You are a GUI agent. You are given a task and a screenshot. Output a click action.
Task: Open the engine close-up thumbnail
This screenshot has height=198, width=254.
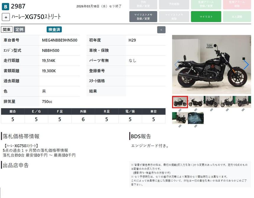[196, 118]
